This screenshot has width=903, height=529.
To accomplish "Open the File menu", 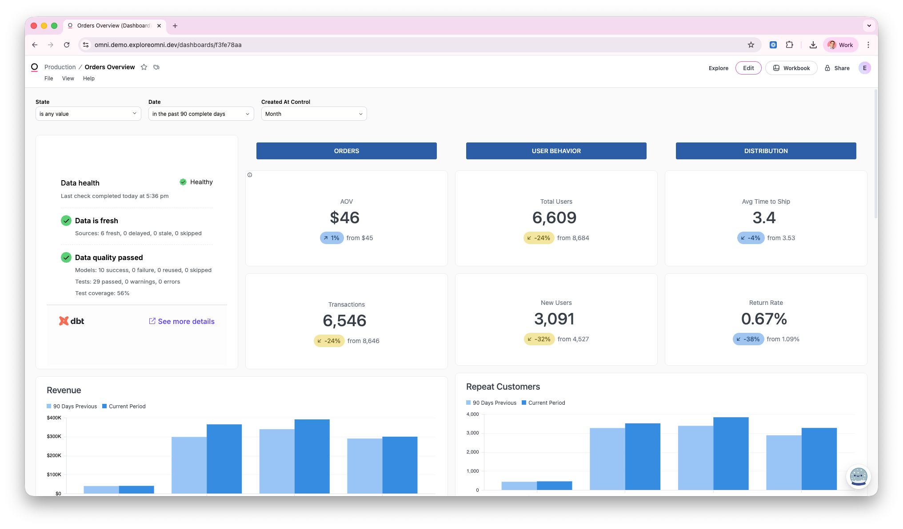I will 48,79.
